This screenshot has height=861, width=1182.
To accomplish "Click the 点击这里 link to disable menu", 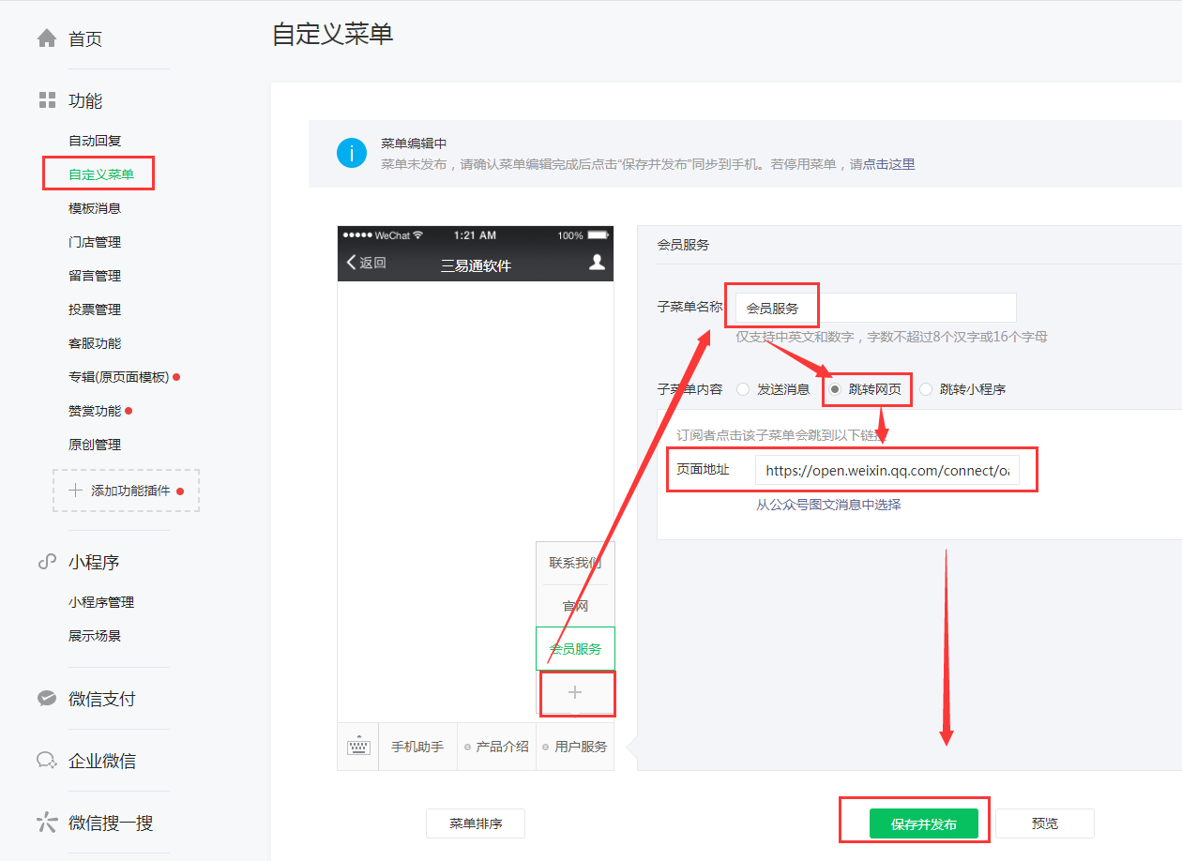I will [888, 164].
